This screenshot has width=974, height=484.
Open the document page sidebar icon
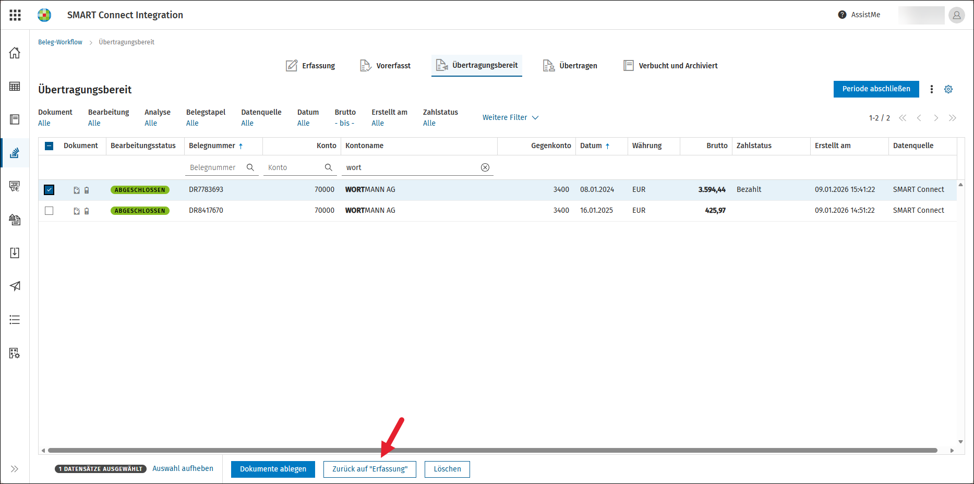[15, 119]
